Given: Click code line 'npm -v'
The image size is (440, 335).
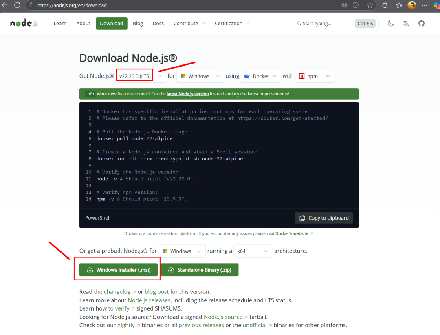Looking at the screenshot, I should coord(141,199).
